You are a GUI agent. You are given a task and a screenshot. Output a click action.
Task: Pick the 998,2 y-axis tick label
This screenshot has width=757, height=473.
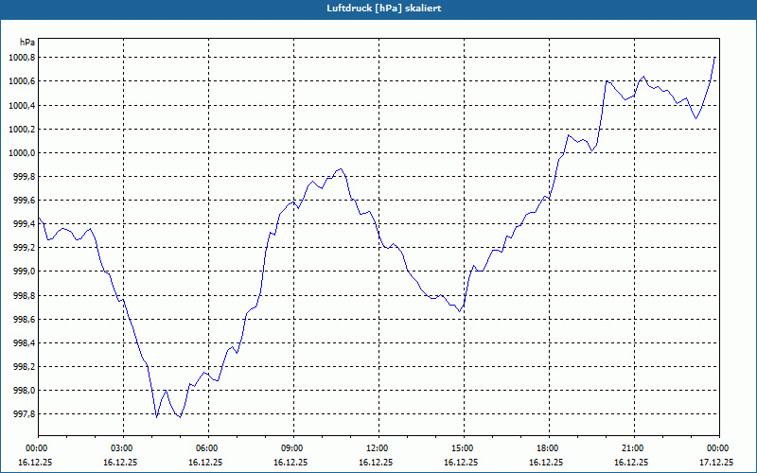coord(25,367)
